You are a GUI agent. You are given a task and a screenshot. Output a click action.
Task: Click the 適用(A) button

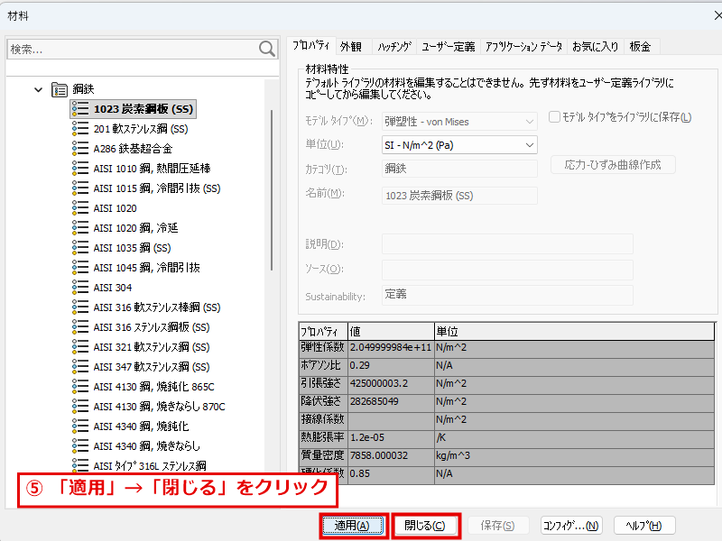click(x=353, y=526)
